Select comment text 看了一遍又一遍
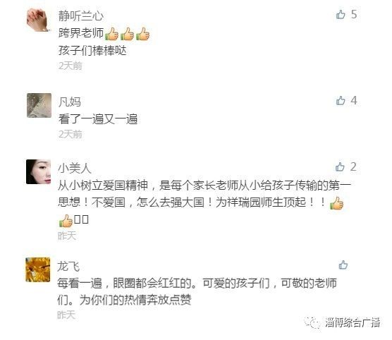The image size is (392, 340). pos(98,119)
